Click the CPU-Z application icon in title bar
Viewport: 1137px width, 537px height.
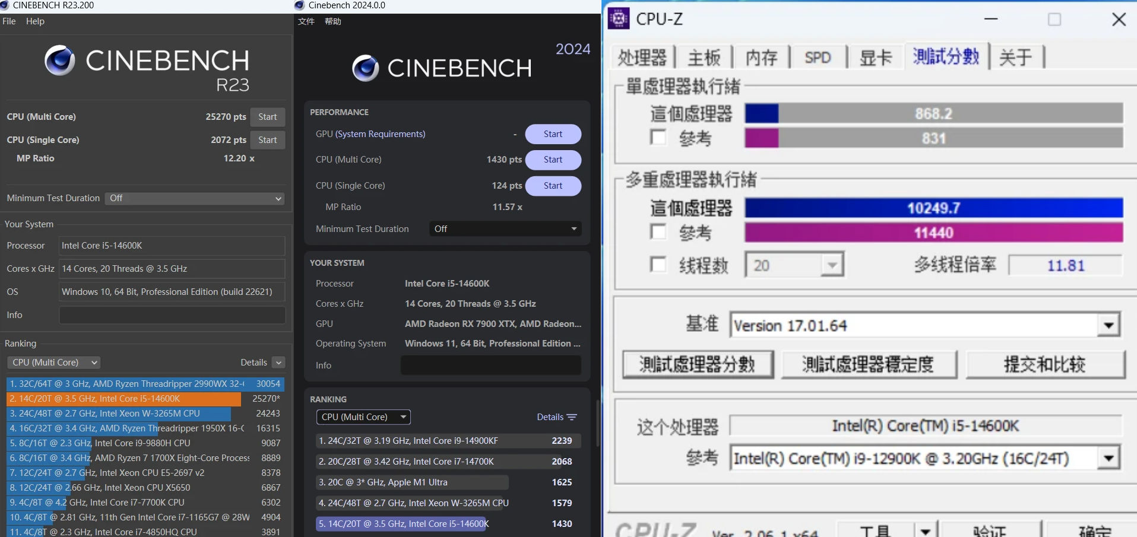click(619, 19)
